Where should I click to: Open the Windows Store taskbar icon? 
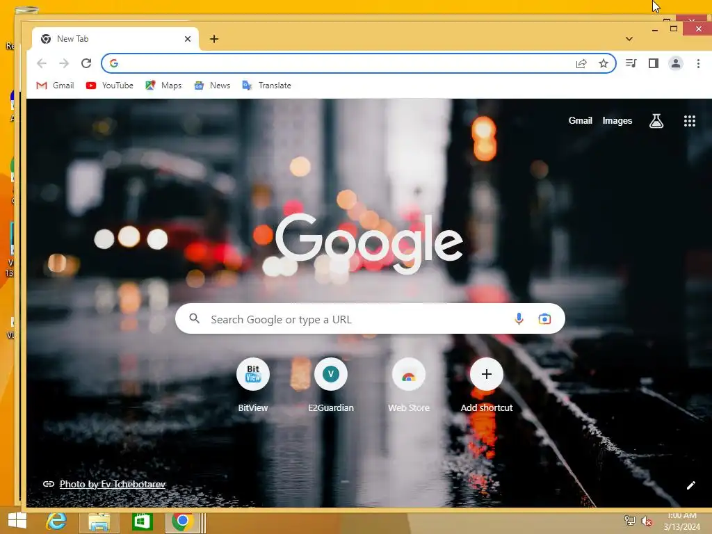tap(142, 521)
